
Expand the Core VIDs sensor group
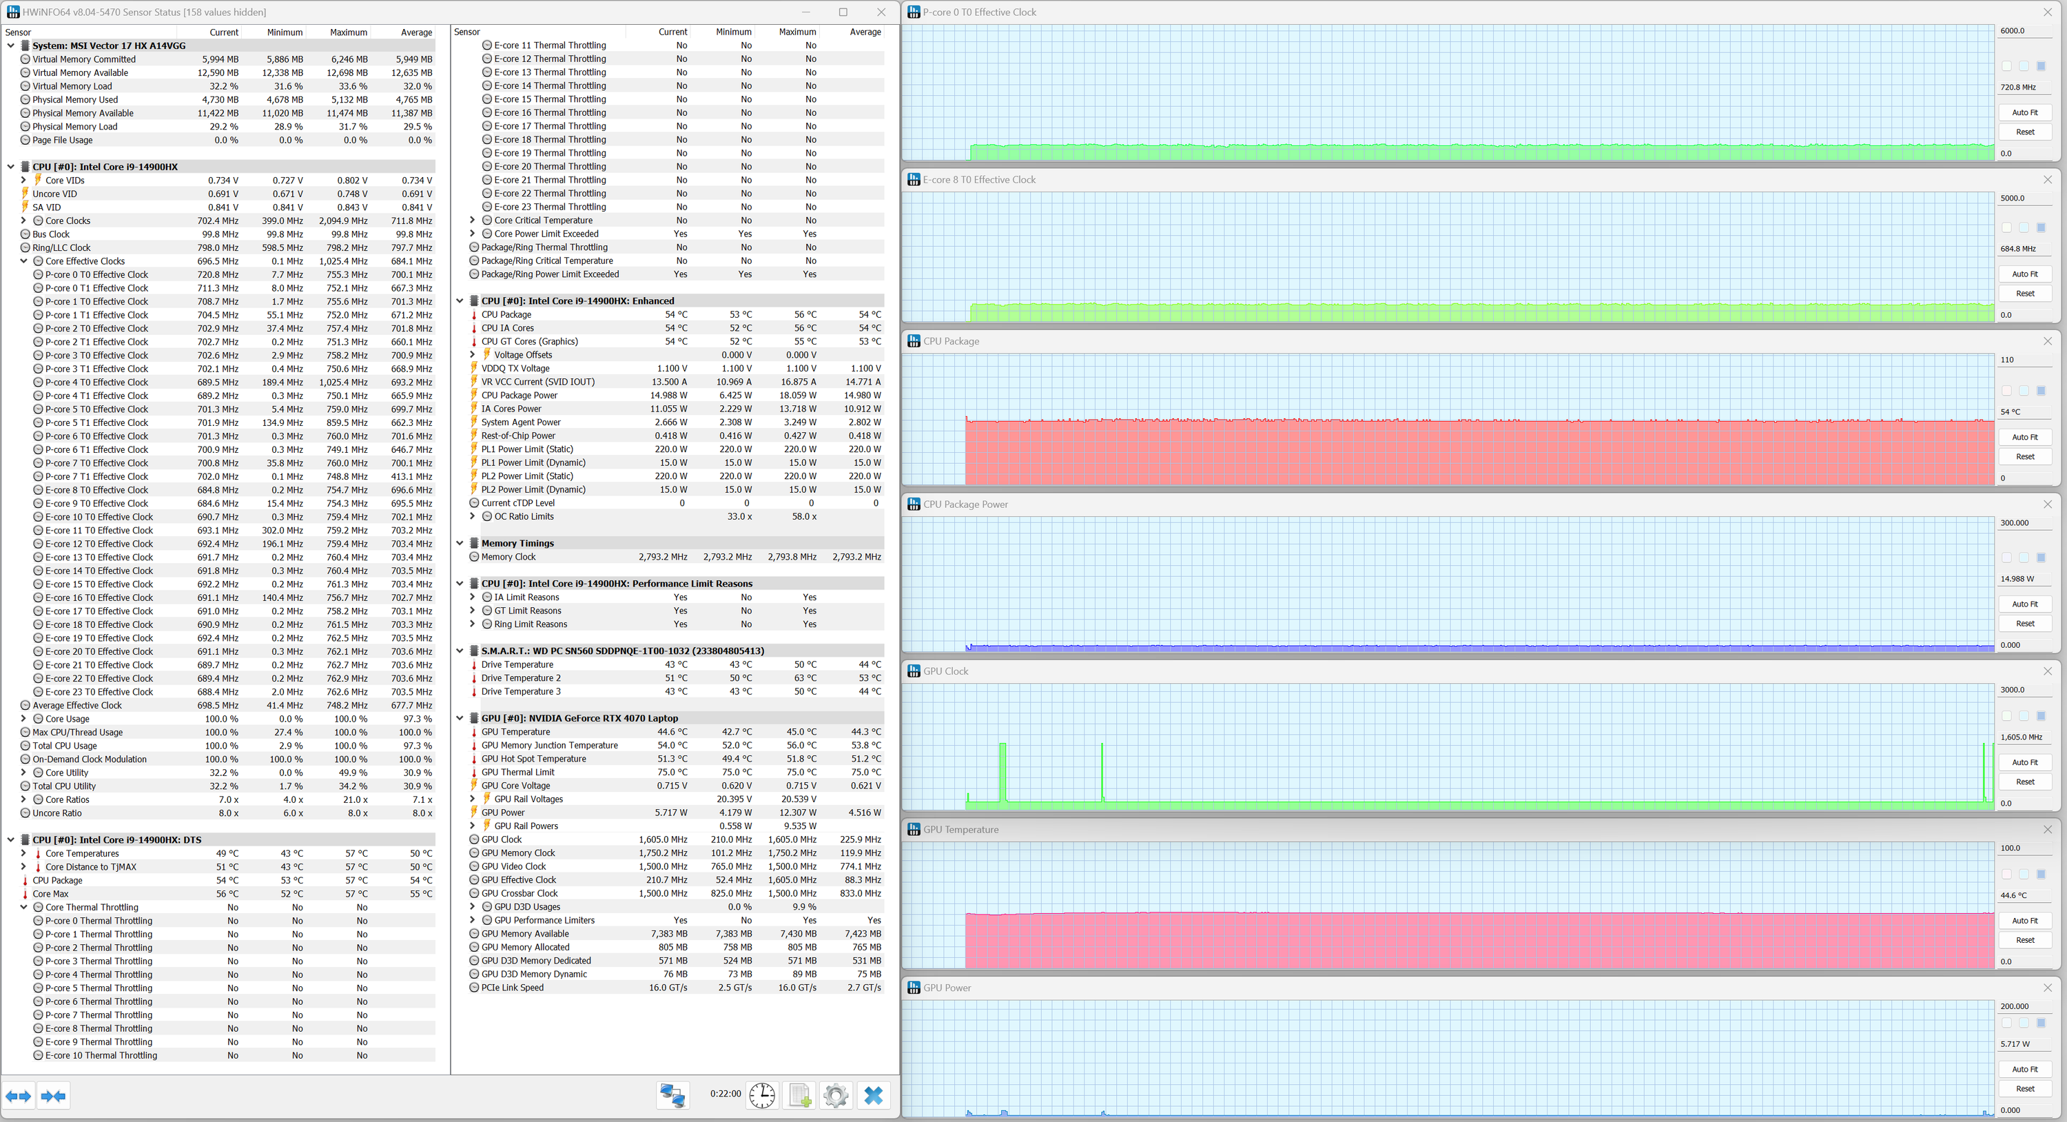23,181
